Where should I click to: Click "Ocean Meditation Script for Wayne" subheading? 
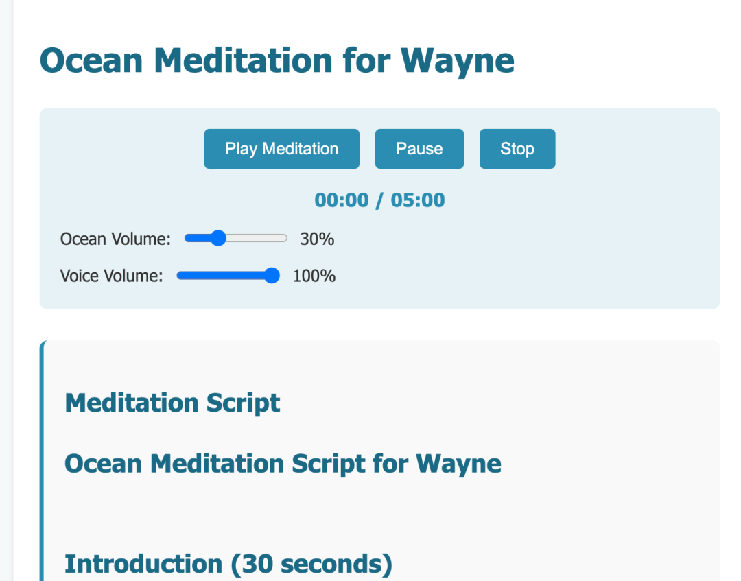(x=283, y=464)
